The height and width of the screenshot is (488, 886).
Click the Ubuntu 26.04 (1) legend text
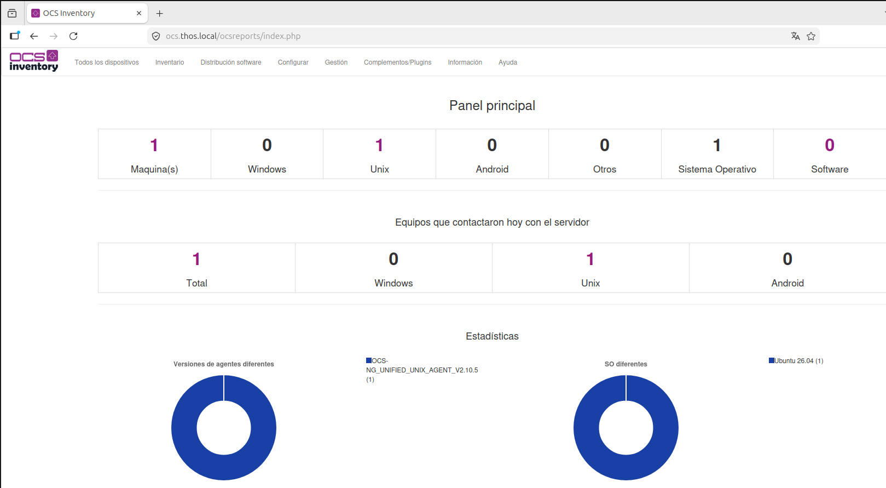(x=799, y=361)
